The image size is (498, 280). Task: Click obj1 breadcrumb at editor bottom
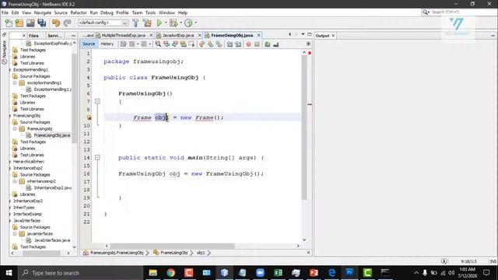coord(201,253)
